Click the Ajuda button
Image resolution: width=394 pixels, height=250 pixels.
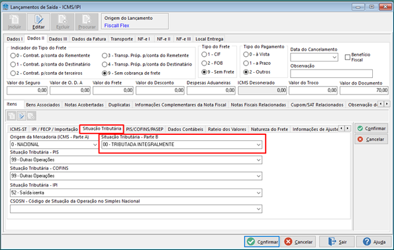[374, 241]
